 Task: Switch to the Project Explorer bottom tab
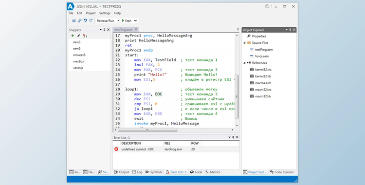click(x=255, y=172)
